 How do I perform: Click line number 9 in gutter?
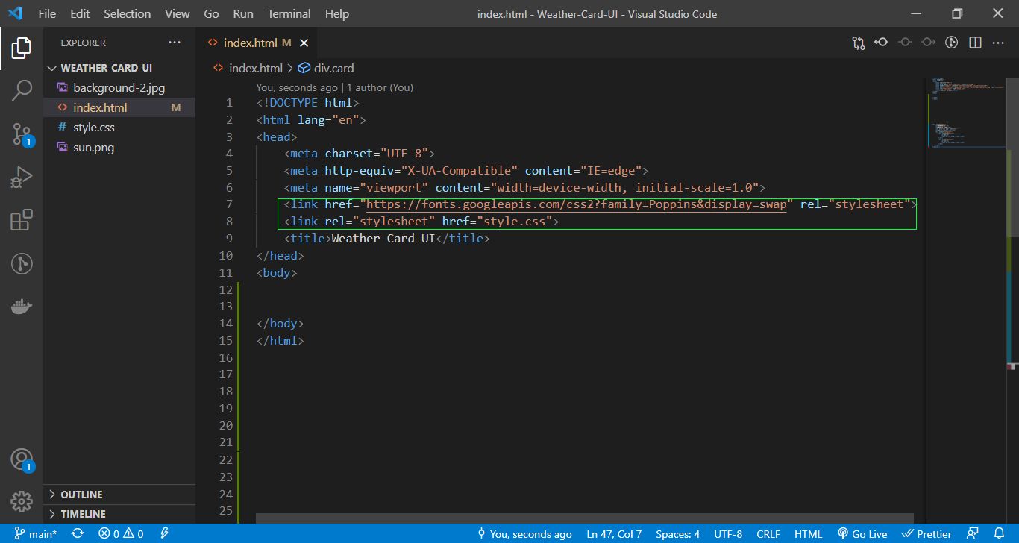click(229, 239)
